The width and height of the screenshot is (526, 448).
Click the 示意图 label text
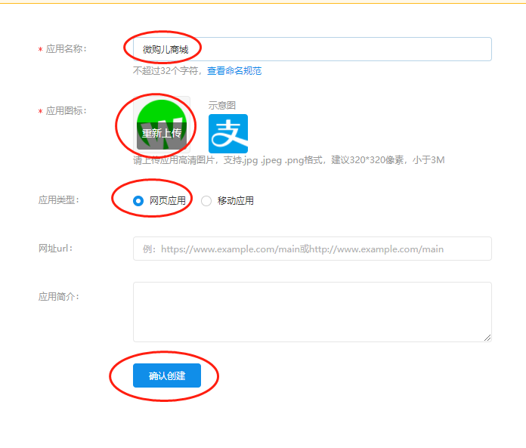[x=221, y=105]
